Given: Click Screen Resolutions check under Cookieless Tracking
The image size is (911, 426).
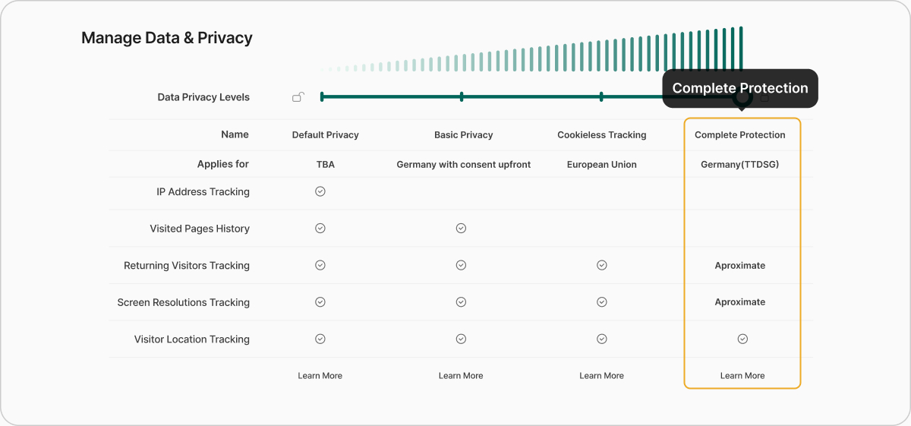Looking at the screenshot, I should (602, 301).
